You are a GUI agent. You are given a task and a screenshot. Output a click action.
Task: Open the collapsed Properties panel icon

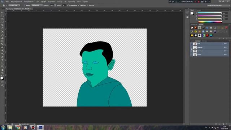click(187, 17)
